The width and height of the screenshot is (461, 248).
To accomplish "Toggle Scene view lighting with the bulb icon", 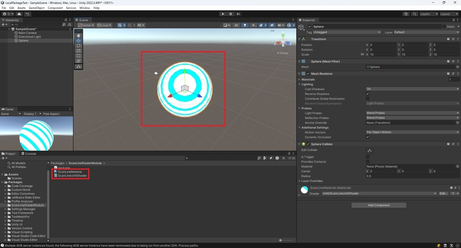I will pyautogui.click(x=245, y=25).
